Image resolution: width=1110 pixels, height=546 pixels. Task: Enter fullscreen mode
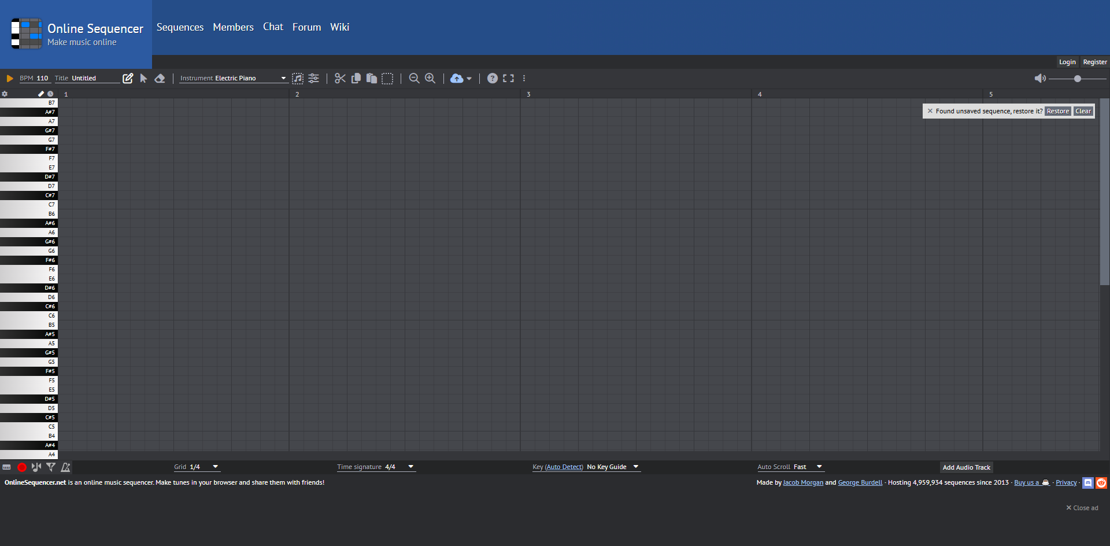click(508, 79)
